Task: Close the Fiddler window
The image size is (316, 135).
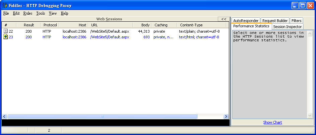Action: [x=310, y=5]
